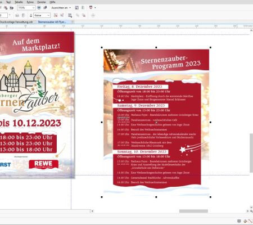Screen dimensions: 253x225
Task: Click the object bounding box icon in property bar
Action: point(70,15)
